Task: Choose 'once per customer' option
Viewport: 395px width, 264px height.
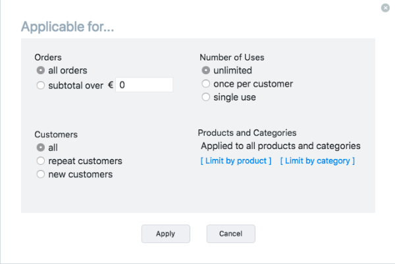Action: tap(206, 84)
